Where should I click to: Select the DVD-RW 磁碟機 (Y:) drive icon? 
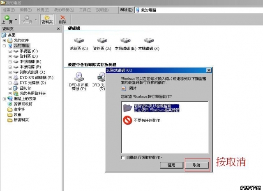coord(79,77)
